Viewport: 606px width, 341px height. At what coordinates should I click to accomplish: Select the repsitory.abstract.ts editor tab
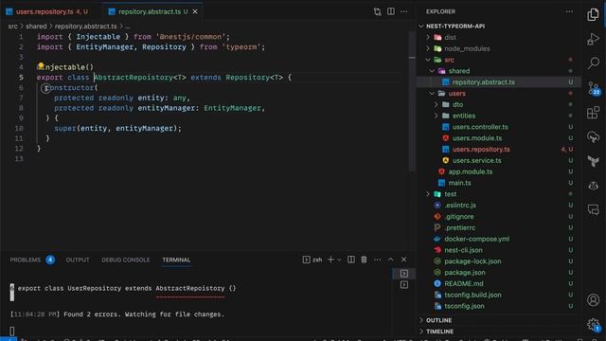coord(153,11)
